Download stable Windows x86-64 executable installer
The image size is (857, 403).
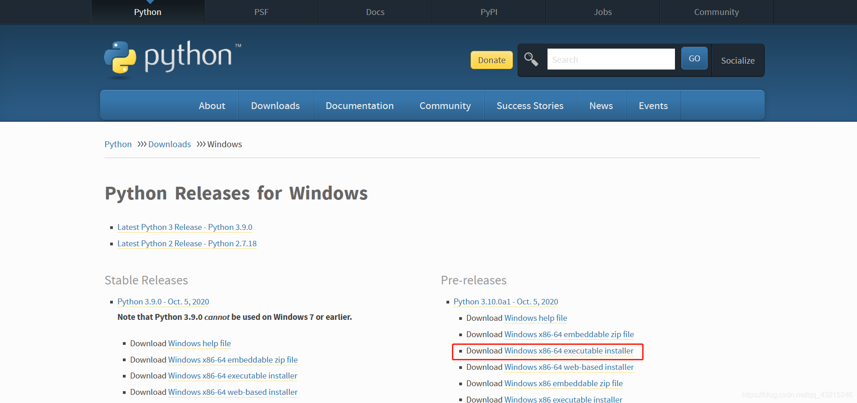pos(233,376)
